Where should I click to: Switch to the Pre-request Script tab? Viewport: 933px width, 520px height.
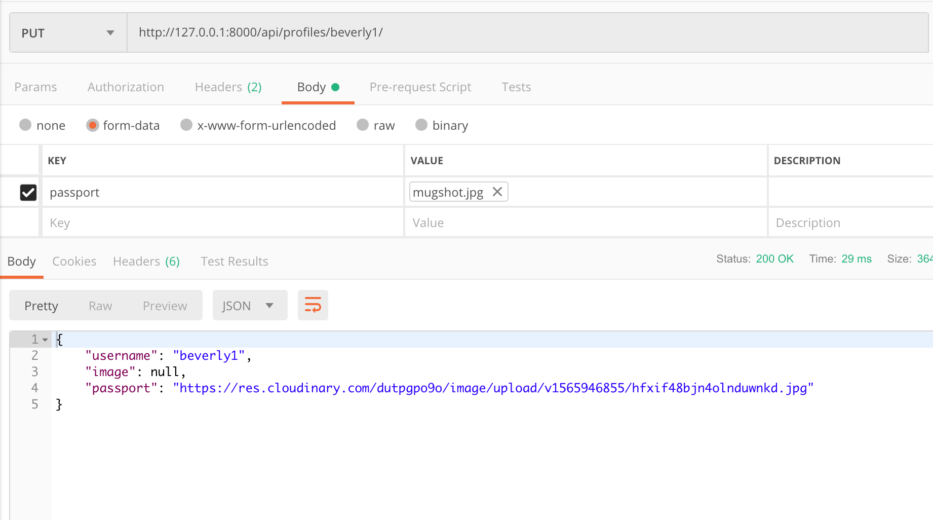420,87
